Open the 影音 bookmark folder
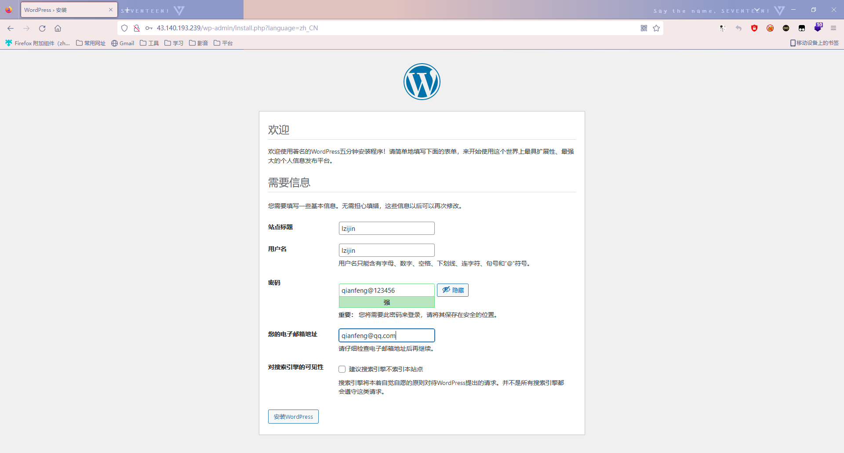 [199, 43]
